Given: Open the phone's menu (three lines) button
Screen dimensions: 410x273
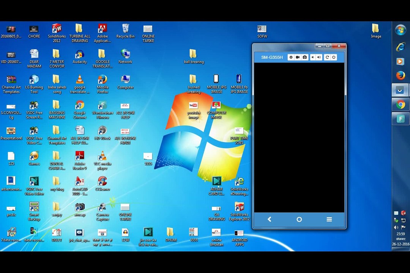Looking at the screenshot, I should click(329, 220).
